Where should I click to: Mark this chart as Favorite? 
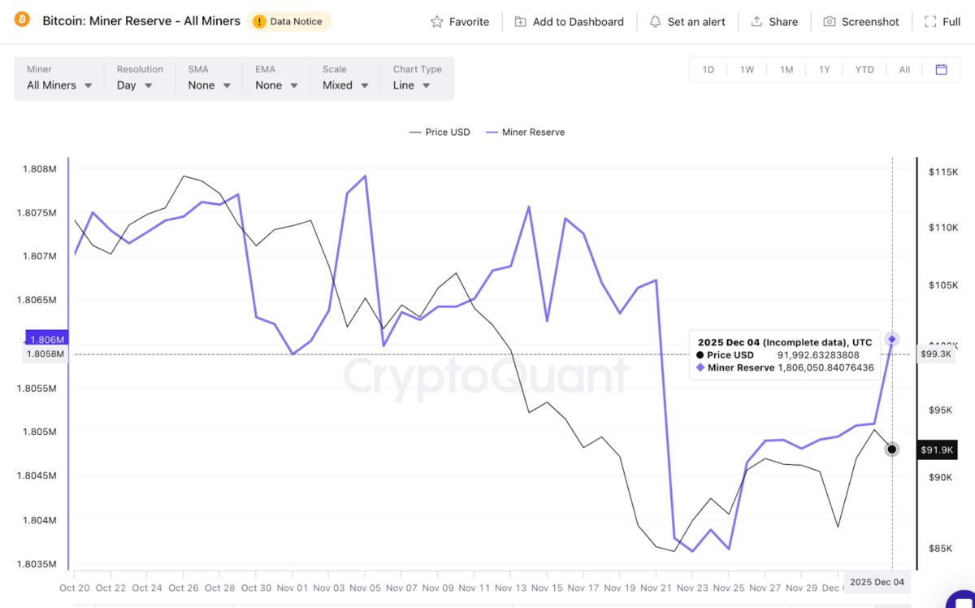point(459,22)
